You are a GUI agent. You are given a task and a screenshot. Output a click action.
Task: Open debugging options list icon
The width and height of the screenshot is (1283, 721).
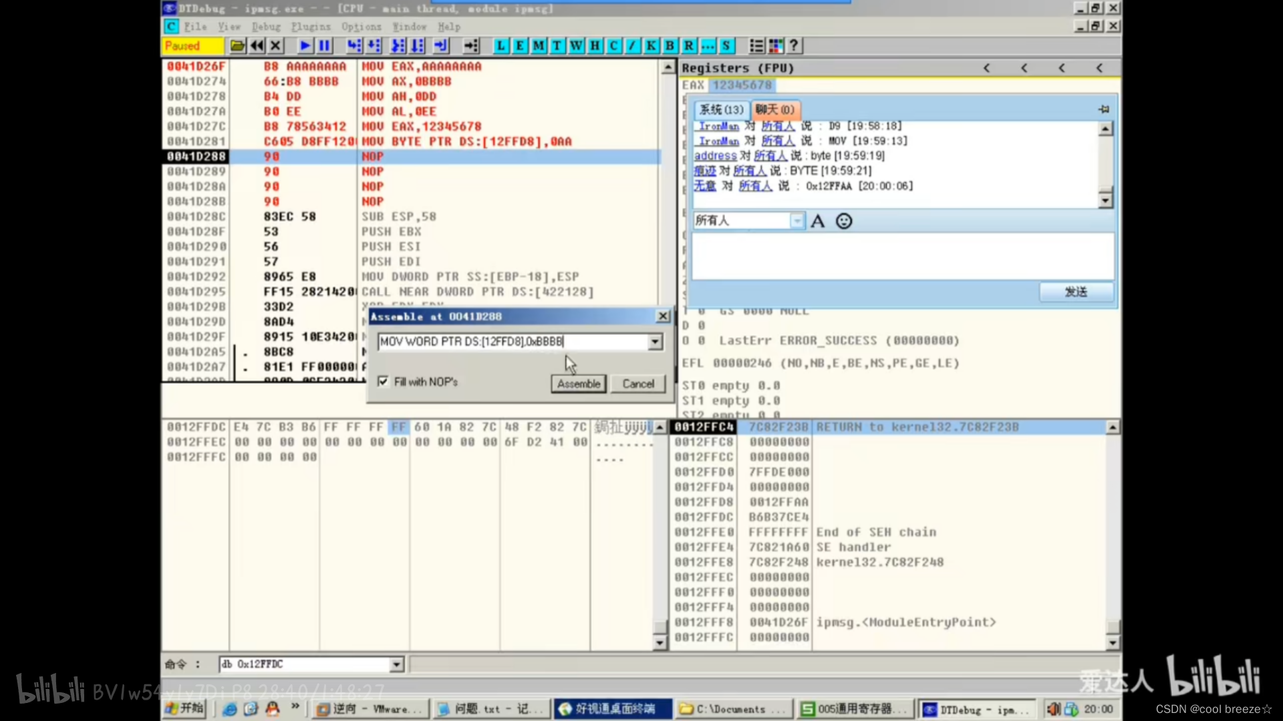tap(756, 45)
